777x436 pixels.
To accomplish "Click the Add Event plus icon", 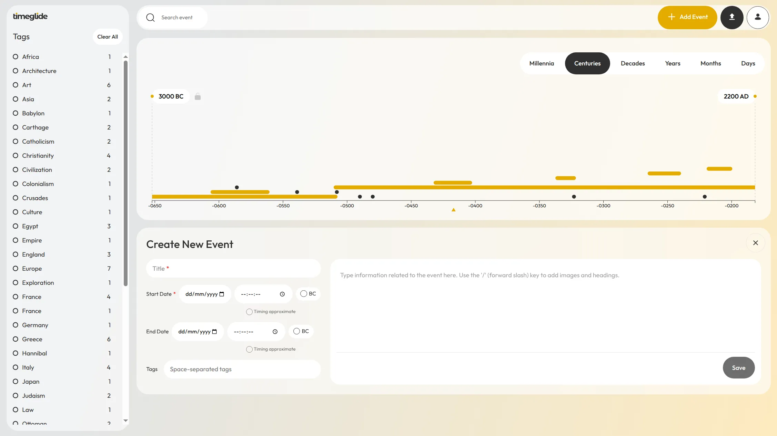I will pyautogui.click(x=672, y=17).
